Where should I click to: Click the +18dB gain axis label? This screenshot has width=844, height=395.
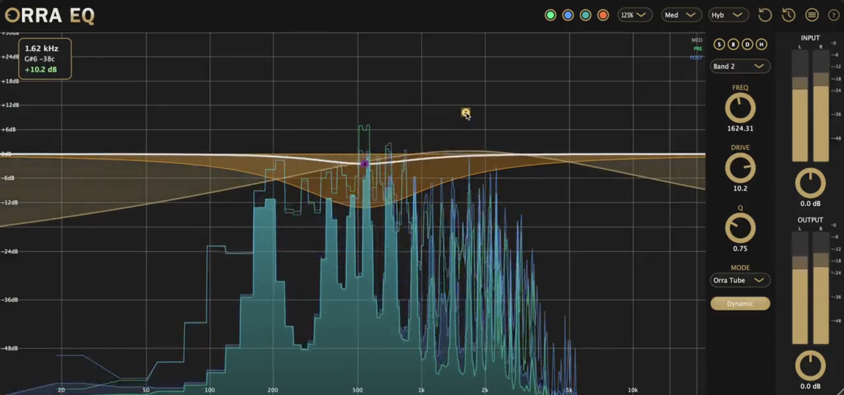click(10, 81)
